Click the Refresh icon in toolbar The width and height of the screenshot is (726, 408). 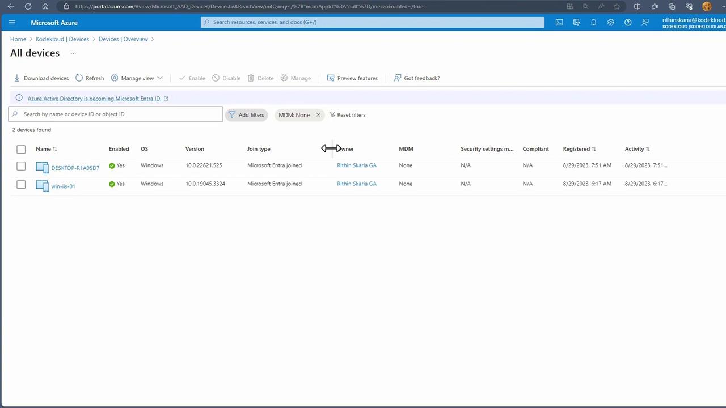[79, 78]
